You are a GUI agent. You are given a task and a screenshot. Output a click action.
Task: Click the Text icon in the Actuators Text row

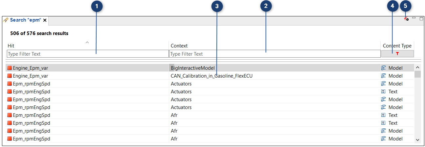(383, 92)
